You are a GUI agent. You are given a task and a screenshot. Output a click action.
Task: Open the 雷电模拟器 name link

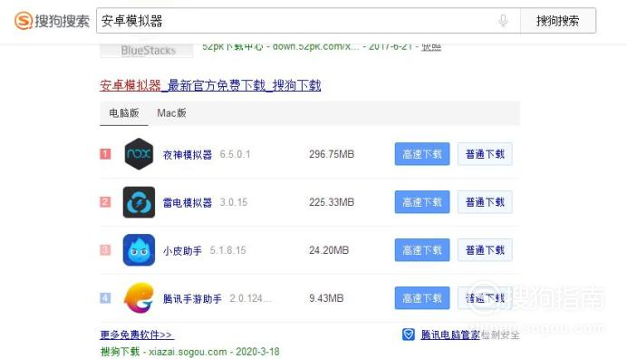point(188,202)
